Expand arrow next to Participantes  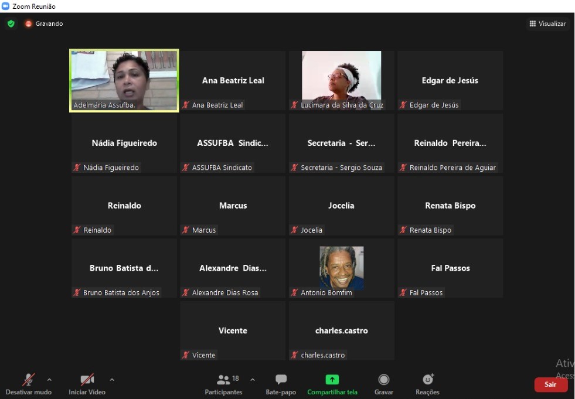pos(252,380)
